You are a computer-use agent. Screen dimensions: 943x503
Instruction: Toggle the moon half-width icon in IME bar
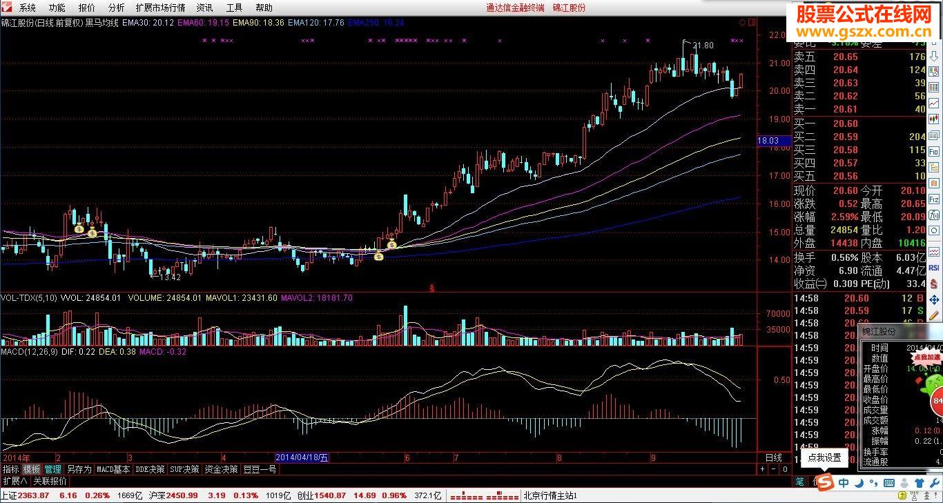859,482
